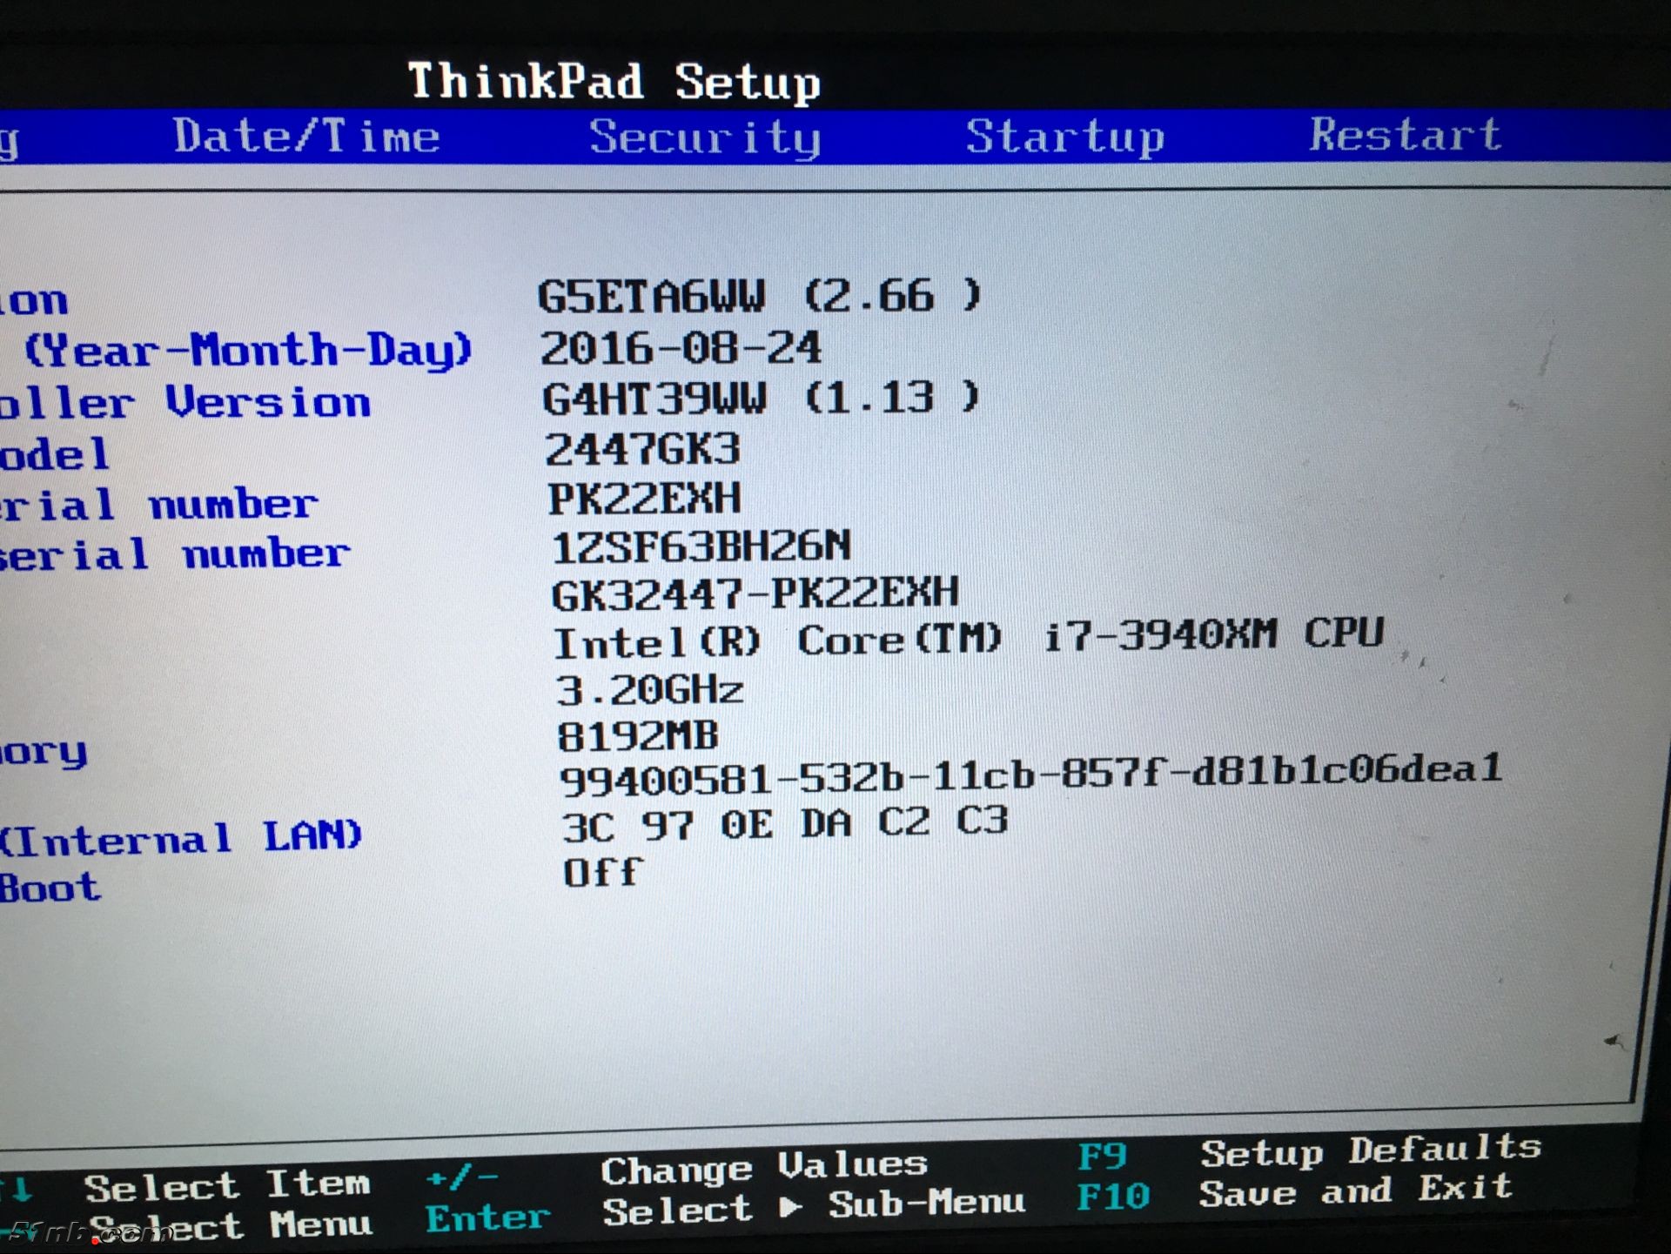Click the BIOS date 2016-08-24 value

[x=680, y=348]
